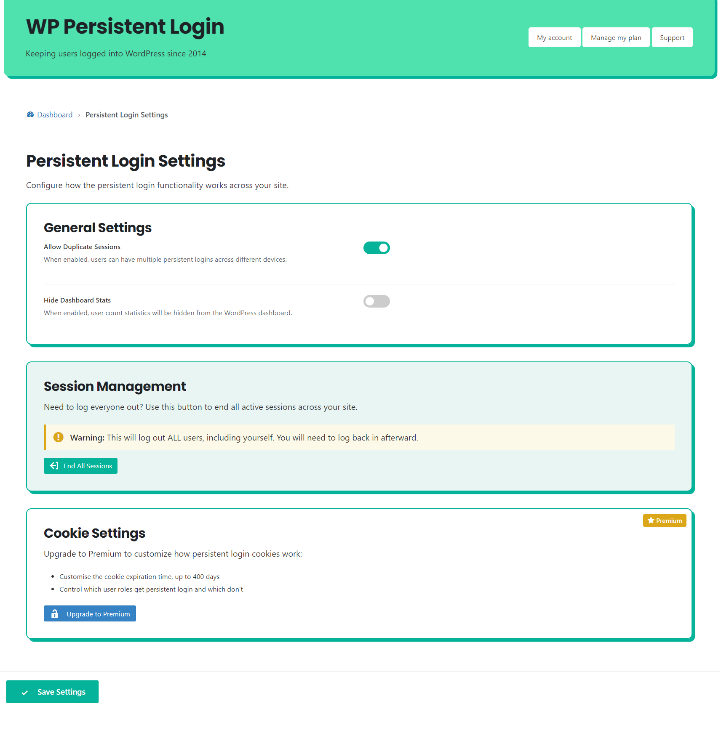Image resolution: width=721 pixels, height=730 pixels.
Task: Click the Support button in the header
Action: (672, 37)
